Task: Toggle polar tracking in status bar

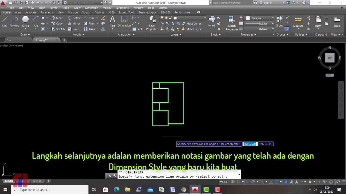Action: (x=253, y=182)
